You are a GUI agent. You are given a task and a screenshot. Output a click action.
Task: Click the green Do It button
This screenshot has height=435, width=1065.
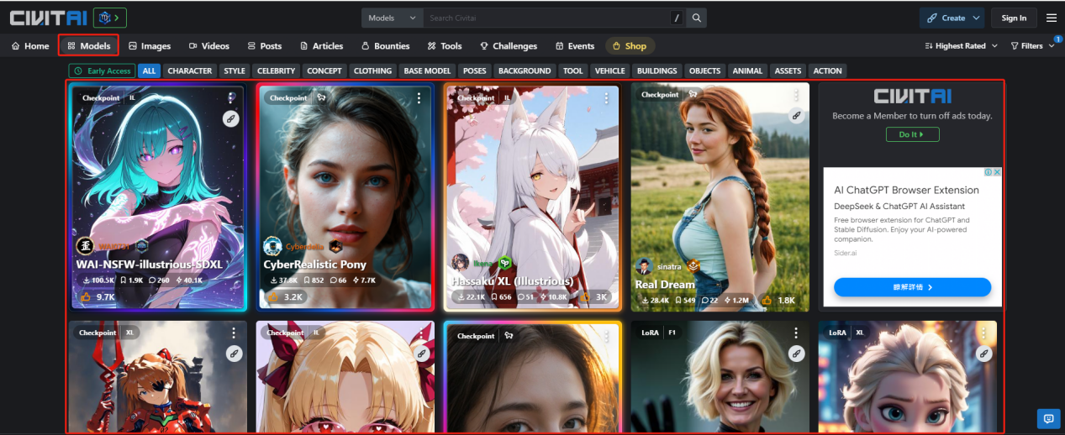(x=912, y=134)
